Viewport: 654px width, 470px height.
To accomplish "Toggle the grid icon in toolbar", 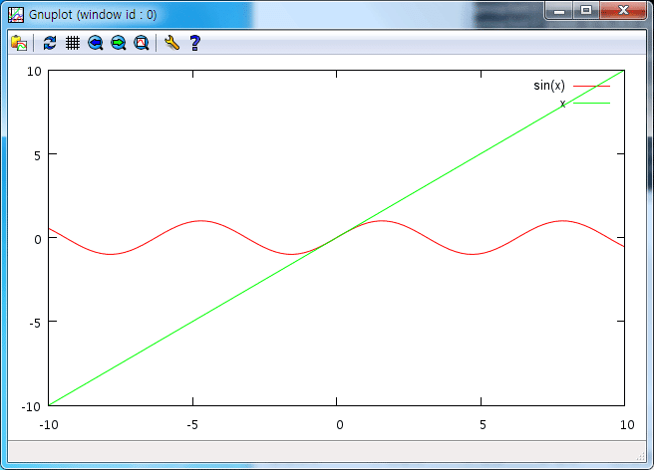I will click(73, 43).
